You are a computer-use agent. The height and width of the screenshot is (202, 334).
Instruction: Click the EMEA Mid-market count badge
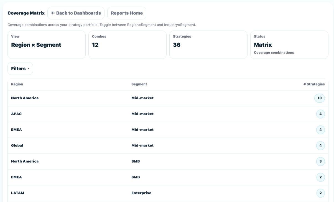pos(320,130)
